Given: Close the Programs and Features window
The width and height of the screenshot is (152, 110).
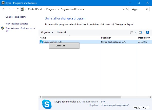Looking at the screenshot, I should [x=147, y=3].
